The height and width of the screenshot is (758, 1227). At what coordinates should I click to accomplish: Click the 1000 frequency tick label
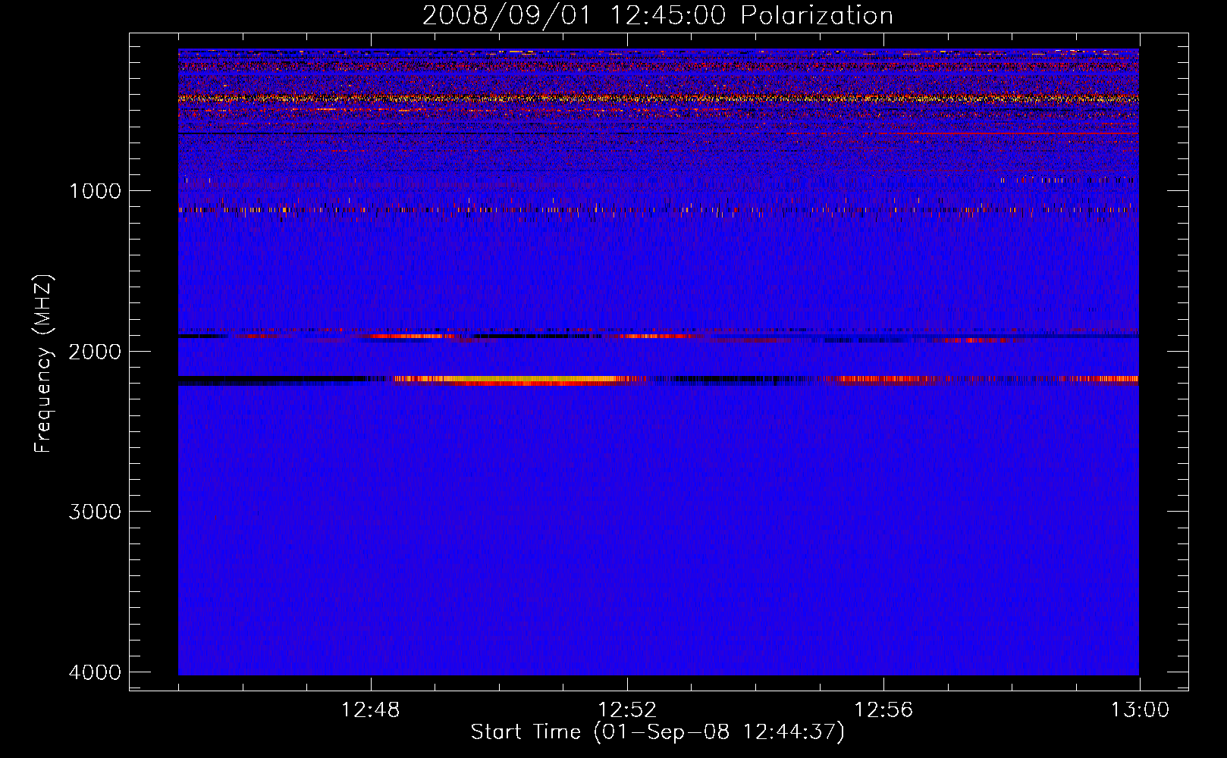pyautogui.click(x=95, y=191)
